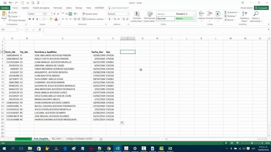271x152 pixels.
Task: Click the accounting currency format icon
Action: point(109,19)
